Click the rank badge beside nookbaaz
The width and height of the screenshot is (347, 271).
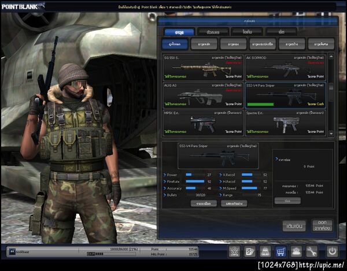tap(12, 251)
